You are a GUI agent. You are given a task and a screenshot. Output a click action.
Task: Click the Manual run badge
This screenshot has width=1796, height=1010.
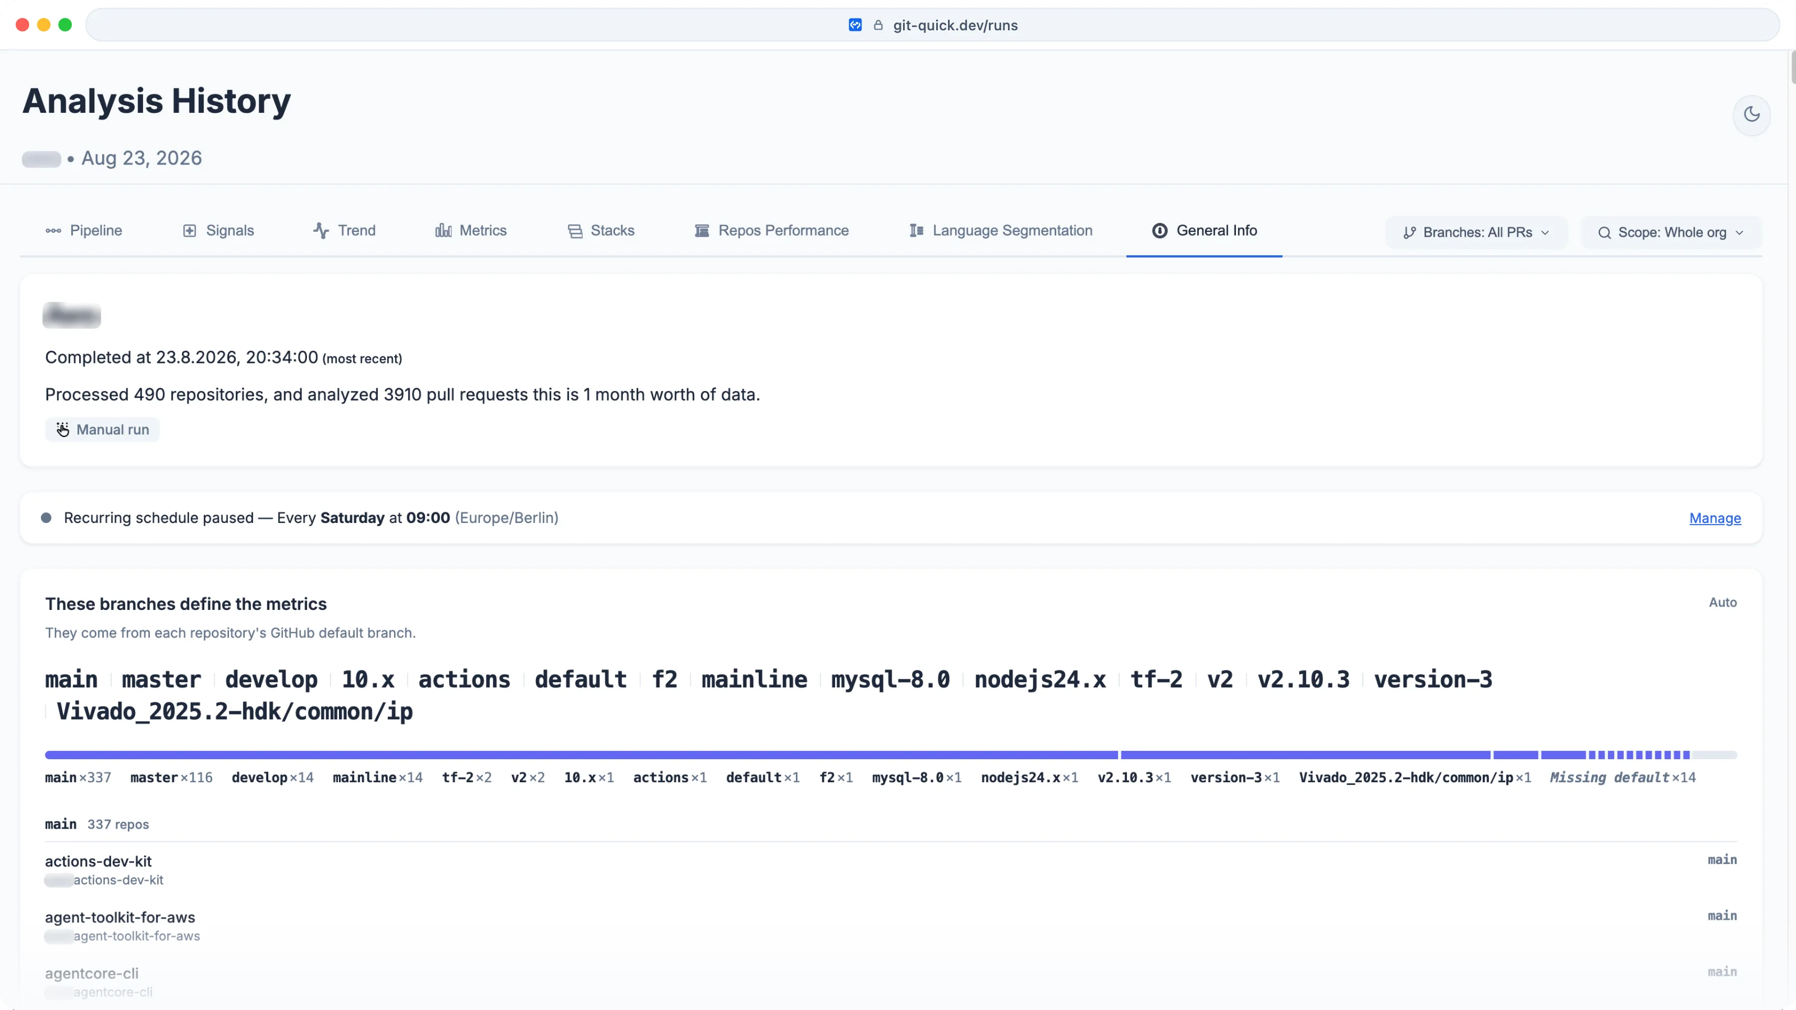coord(103,429)
